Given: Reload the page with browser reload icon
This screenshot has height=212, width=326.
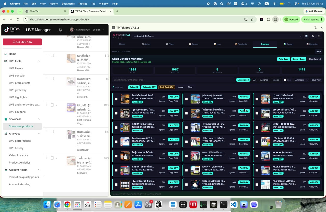Looking at the screenshot, I should click(x=18, y=19).
